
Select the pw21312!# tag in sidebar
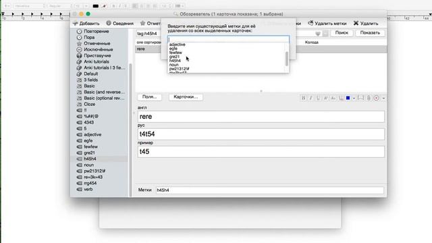(91, 171)
